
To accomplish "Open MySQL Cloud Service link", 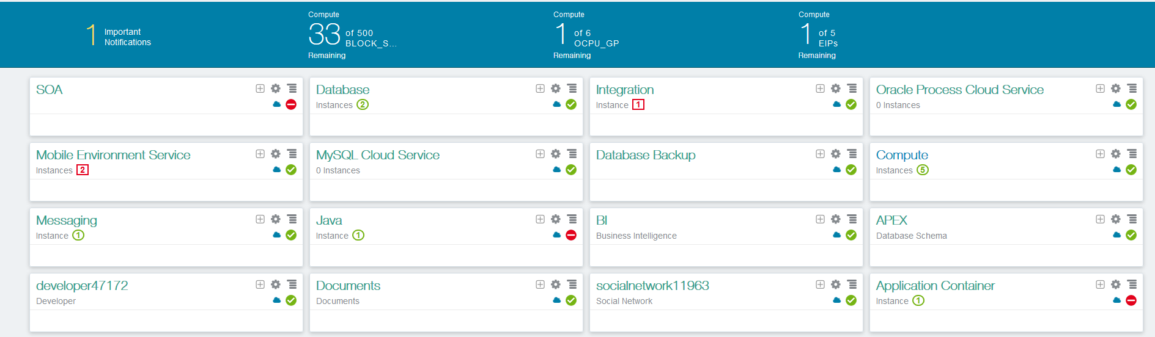I will coord(378,155).
